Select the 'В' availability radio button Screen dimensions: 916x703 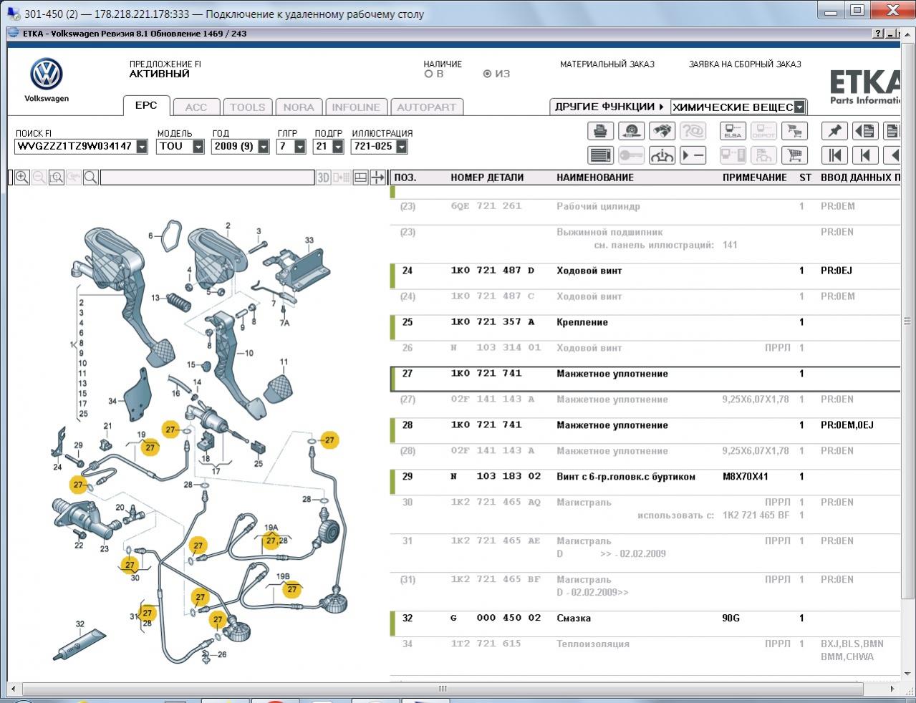click(428, 74)
